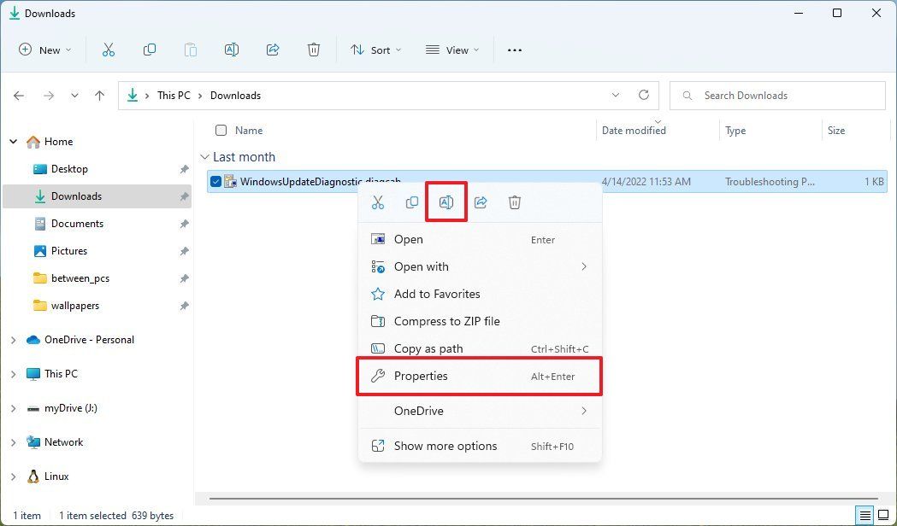The image size is (897, 526).
Task: Choose Compress to ZIP file
Action: [446, 321]
